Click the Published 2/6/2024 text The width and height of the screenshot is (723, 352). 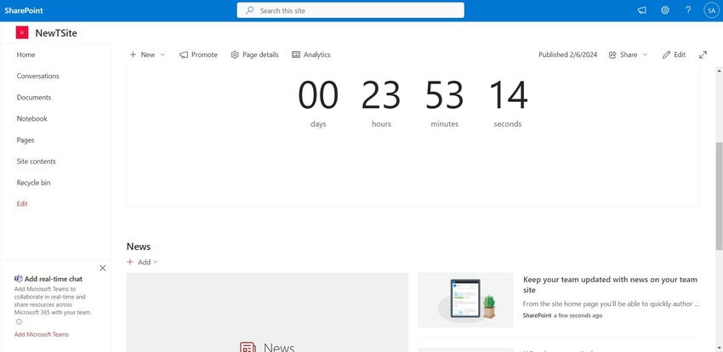[567, 54]
